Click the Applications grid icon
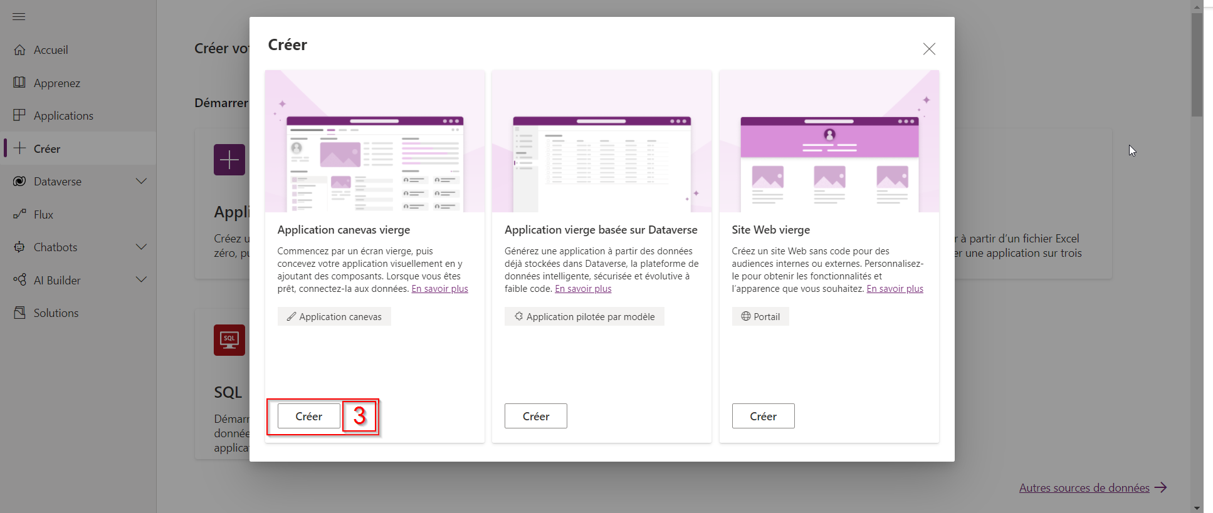 [19, 115]
